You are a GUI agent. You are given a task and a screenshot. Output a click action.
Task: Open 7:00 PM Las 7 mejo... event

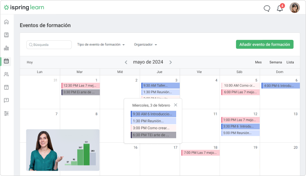[x=201, y=153]
